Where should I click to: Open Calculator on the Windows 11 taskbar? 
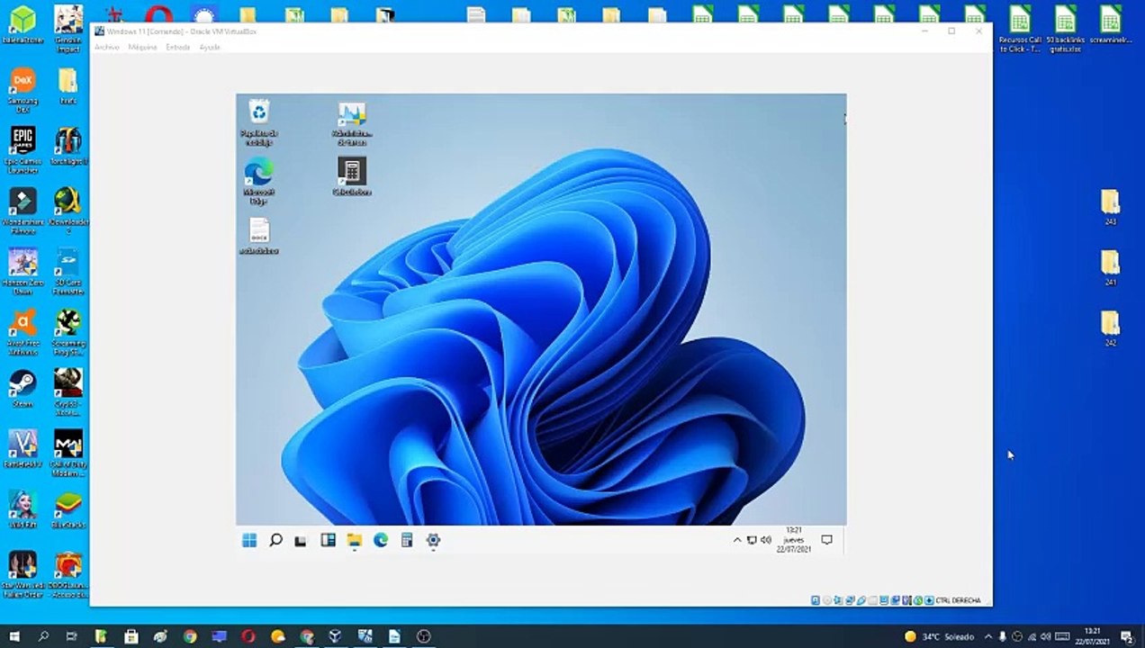click(x=406, y=540)
